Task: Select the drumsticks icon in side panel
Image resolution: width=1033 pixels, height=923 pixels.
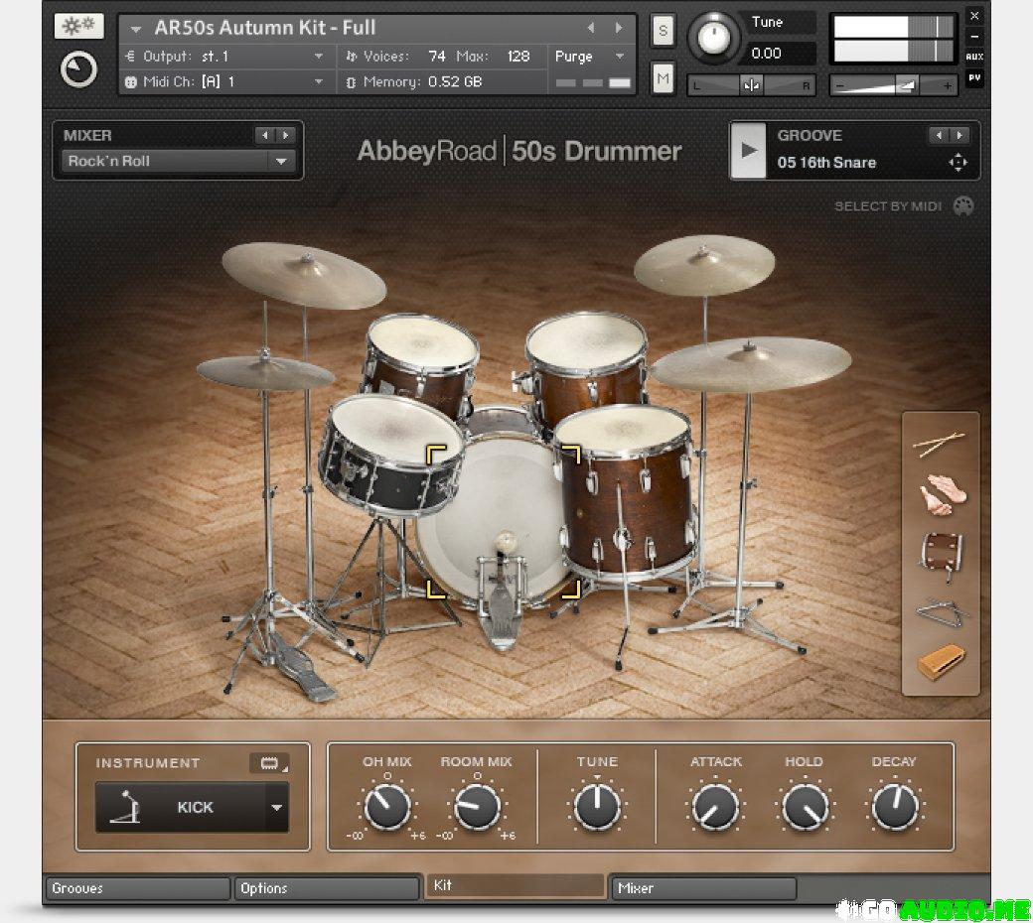Action: (939, 445)
